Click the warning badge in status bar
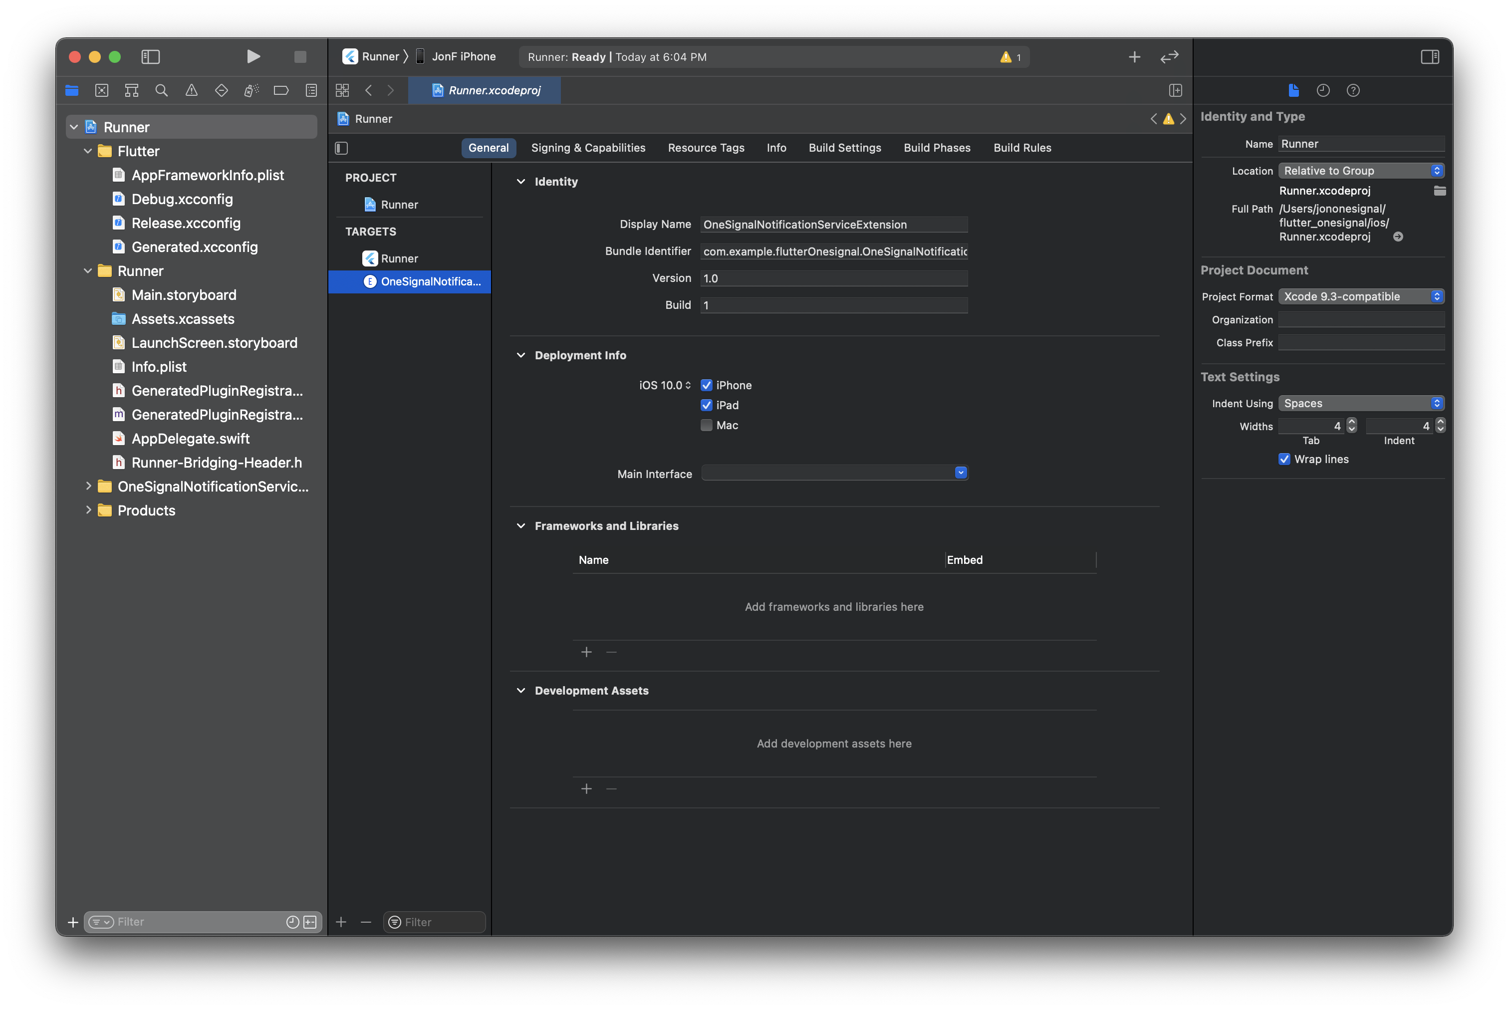Viewport: 1509px width, 1010px height. tap(1010, 57)
